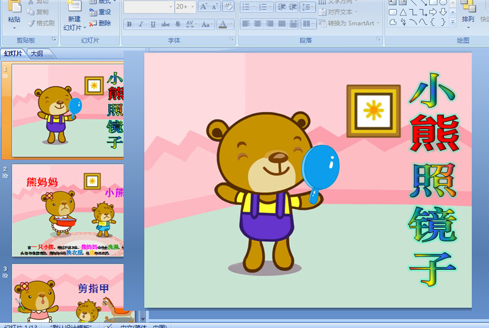Select the rainbow title 小熊照镜子 on slide
The image size is (489, 328).
[x=433, y=179]
